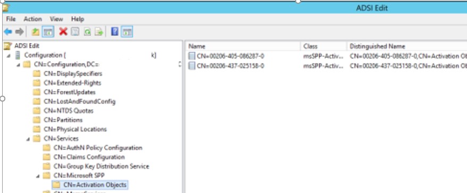The height and width of the screenshot is (193, 467).
Task: Open Properties via toolbar icon
Action: point(75,31)
